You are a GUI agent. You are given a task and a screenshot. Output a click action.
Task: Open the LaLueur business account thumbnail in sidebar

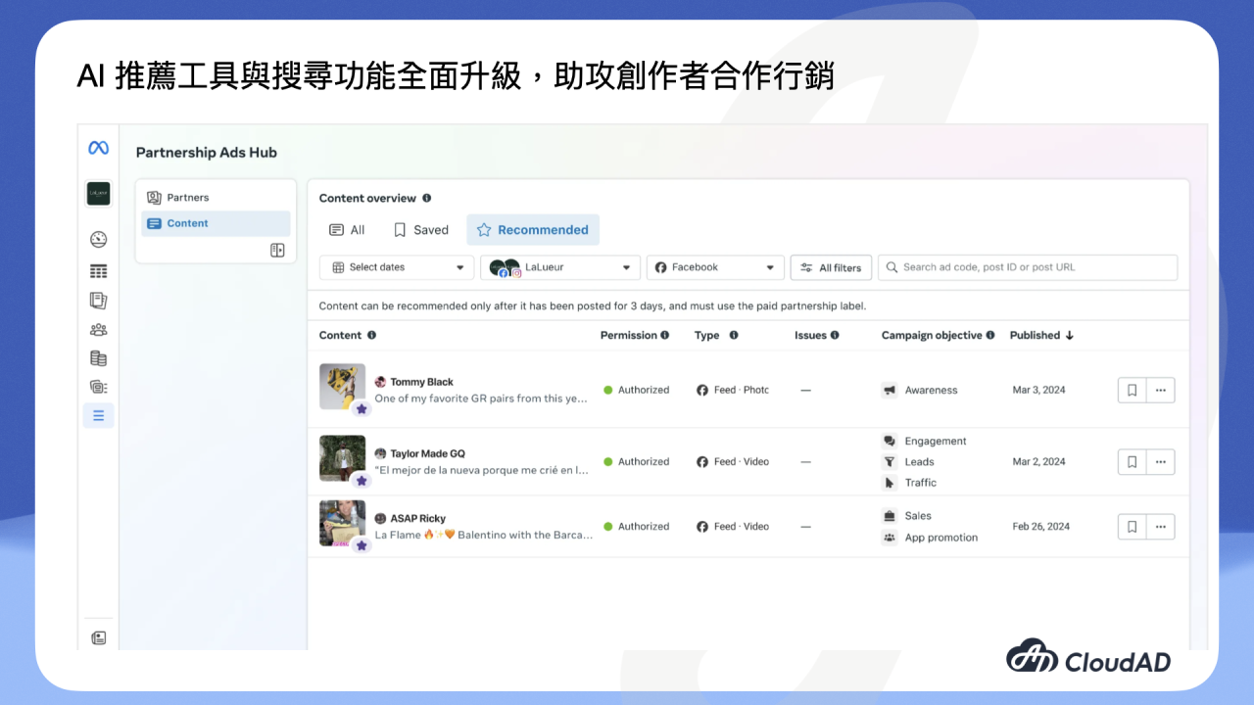click(x=98, y=194)
